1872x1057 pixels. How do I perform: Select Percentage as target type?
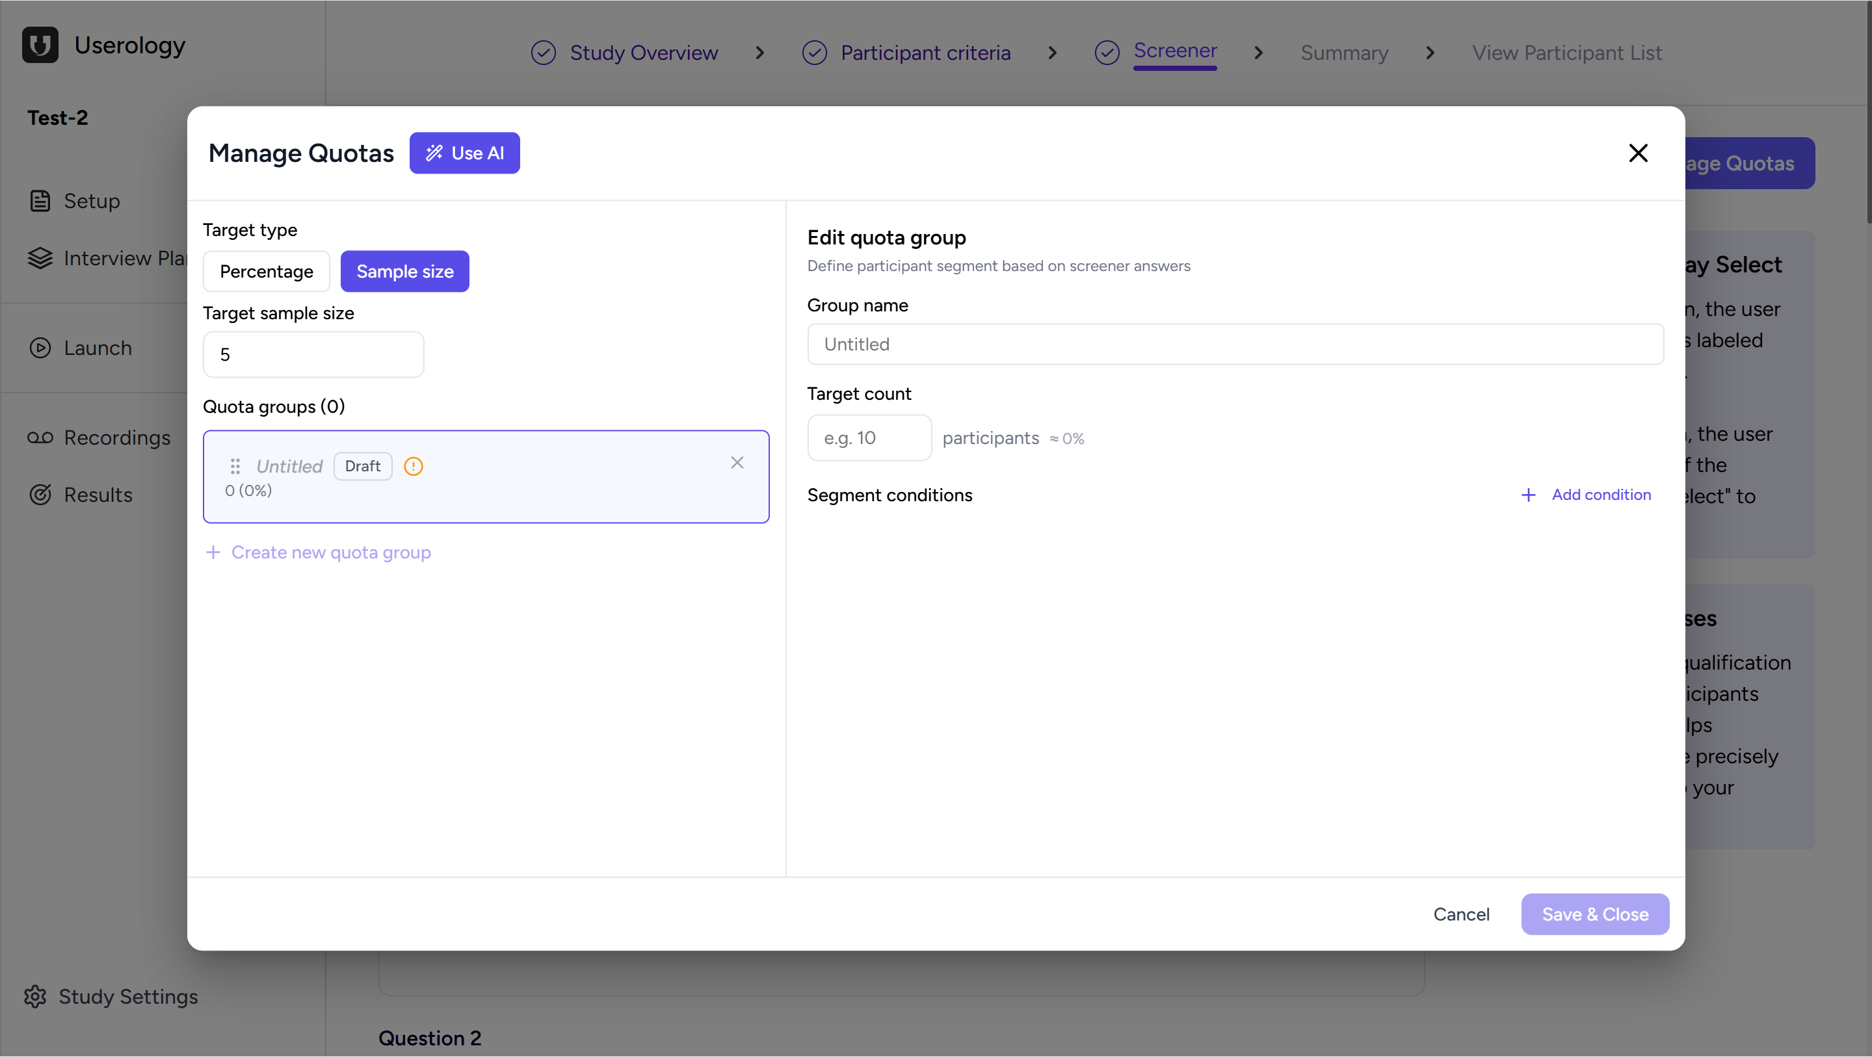267,271
